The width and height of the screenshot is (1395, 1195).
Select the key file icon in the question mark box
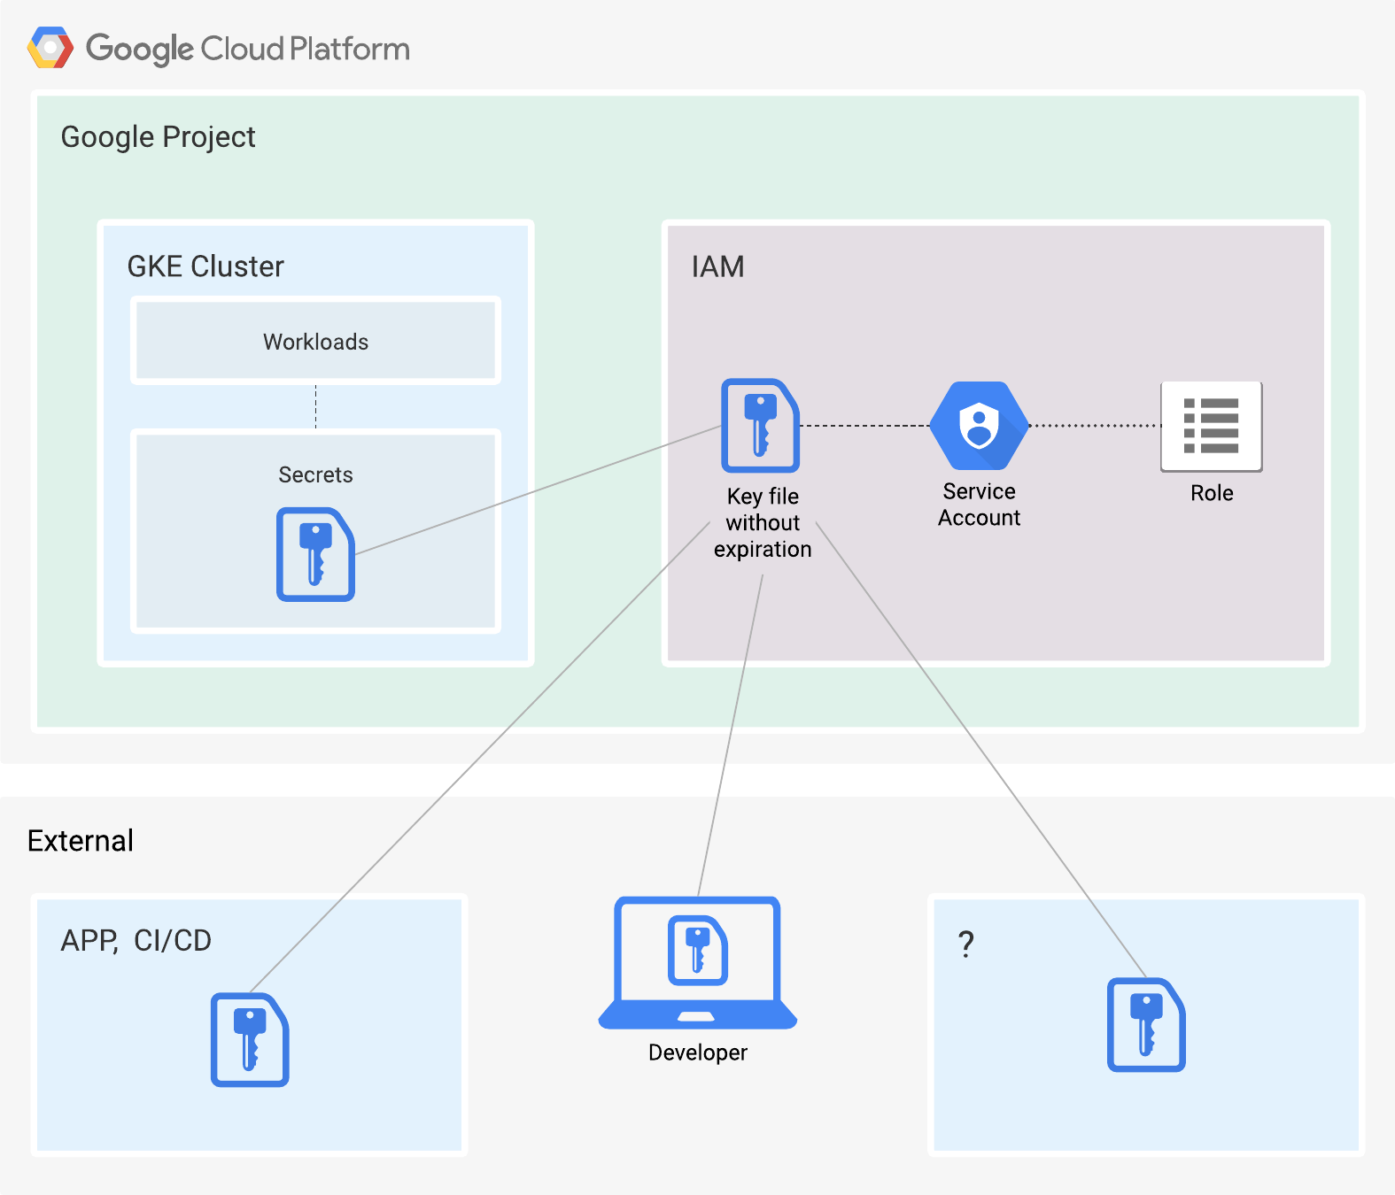pos(1147,1025)
